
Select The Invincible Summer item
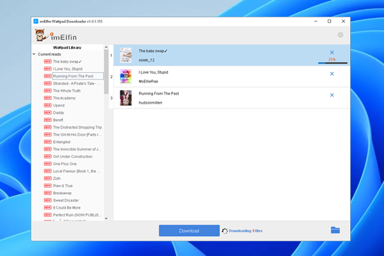coord(77,149)
